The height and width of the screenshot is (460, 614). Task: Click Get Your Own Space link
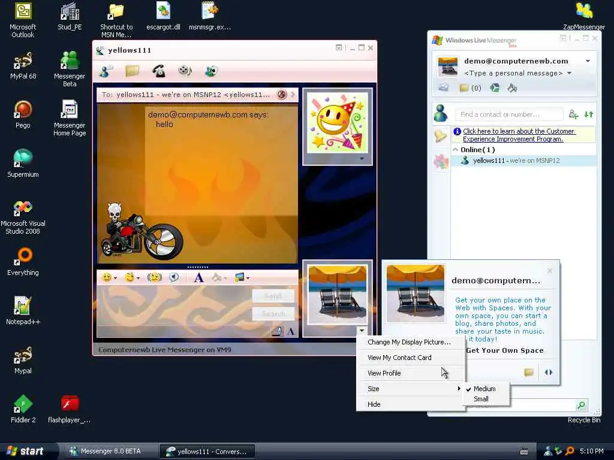[x=505, y=350]
